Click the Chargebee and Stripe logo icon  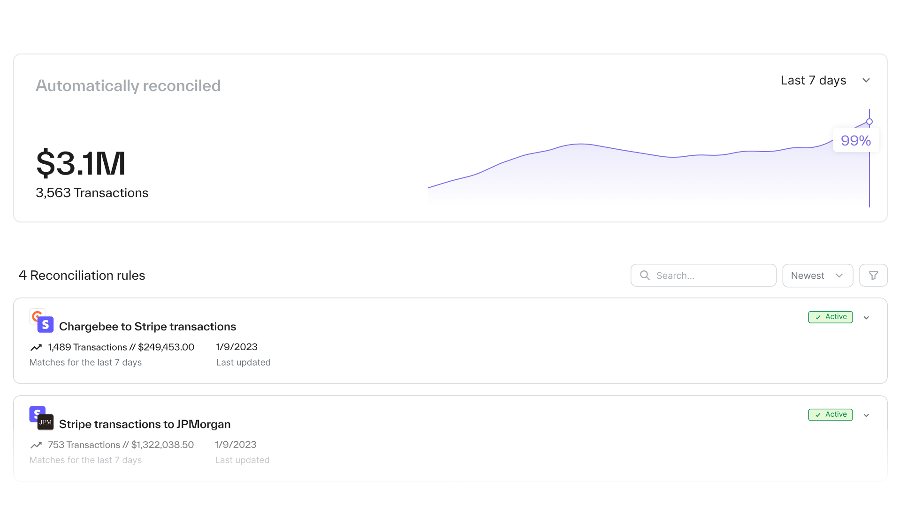click(41, 321)
